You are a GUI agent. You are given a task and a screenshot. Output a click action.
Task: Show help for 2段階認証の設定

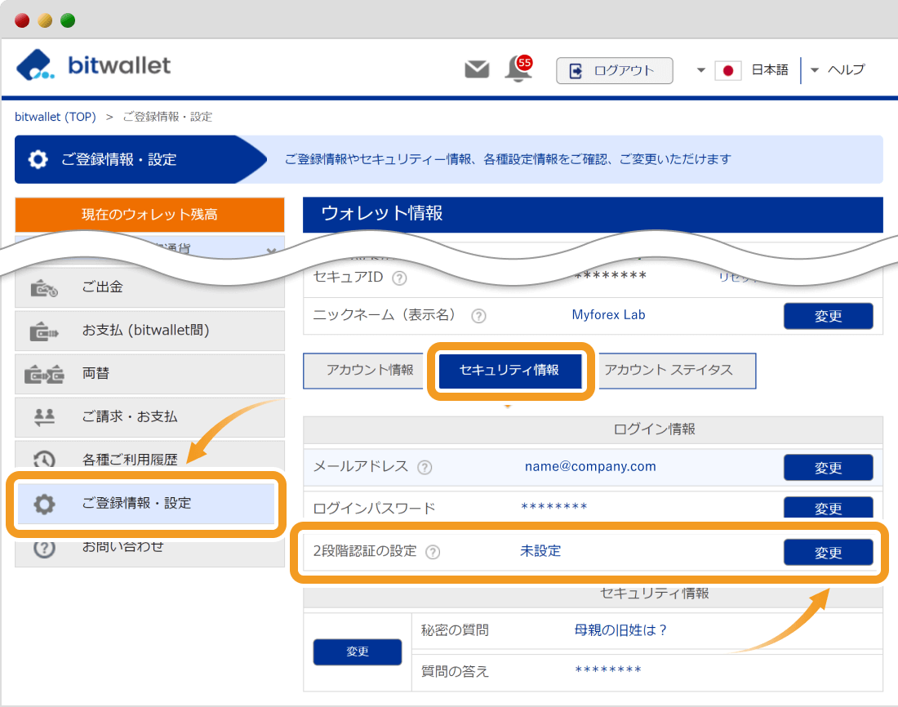(433, 552)
